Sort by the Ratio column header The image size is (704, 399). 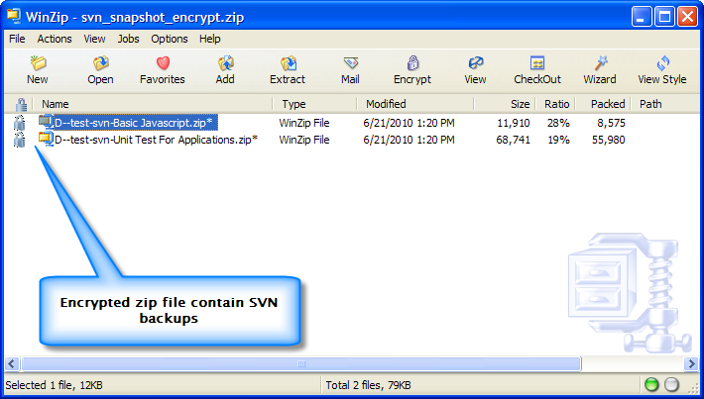point(555,104)
